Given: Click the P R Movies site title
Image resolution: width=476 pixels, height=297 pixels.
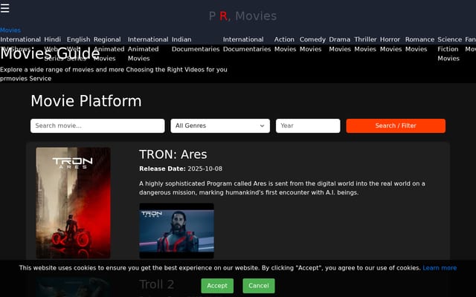Looking at the screenshot, I should coord(242,16).
